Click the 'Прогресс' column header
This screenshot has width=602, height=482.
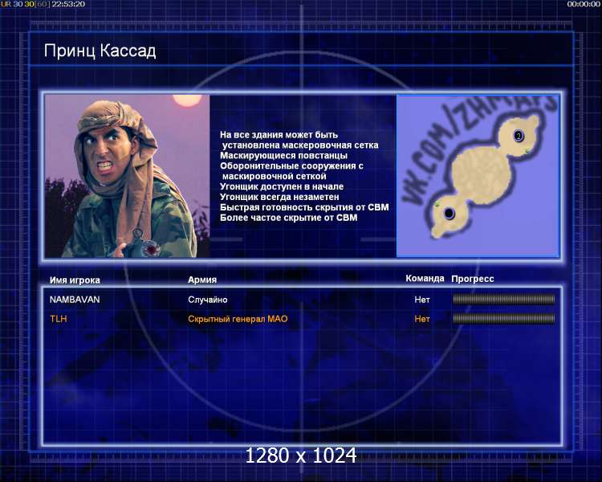pos(473,279)
